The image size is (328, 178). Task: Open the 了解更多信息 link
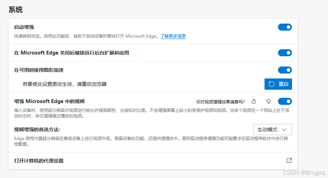pos(173,36)
